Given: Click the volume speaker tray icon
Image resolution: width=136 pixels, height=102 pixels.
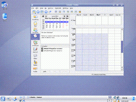Looking at the screenshot, I should coord(115,97).
